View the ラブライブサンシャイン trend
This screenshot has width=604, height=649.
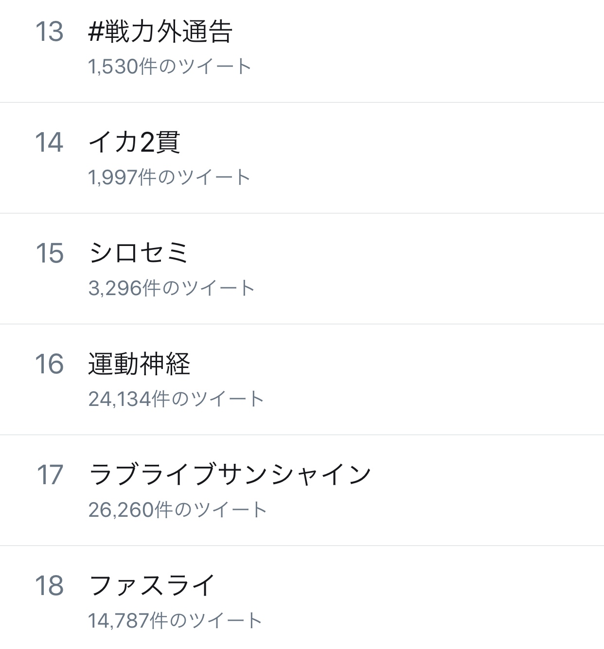tap(231, 475)
